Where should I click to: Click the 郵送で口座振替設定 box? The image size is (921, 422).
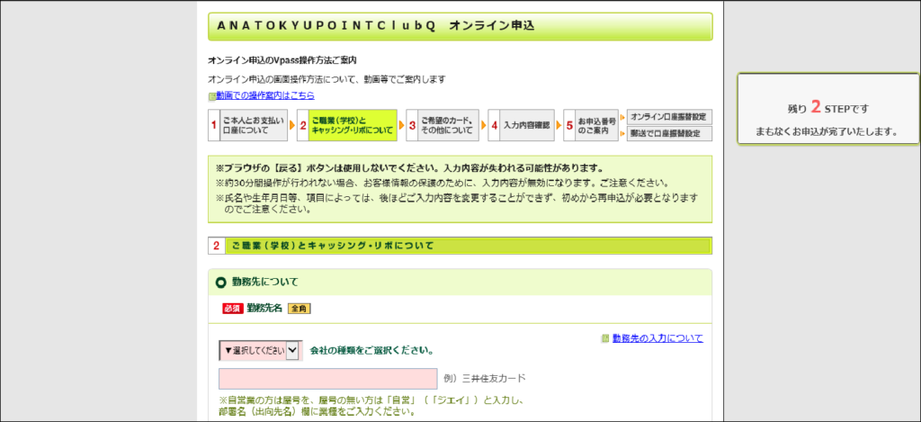coord(669,133)
